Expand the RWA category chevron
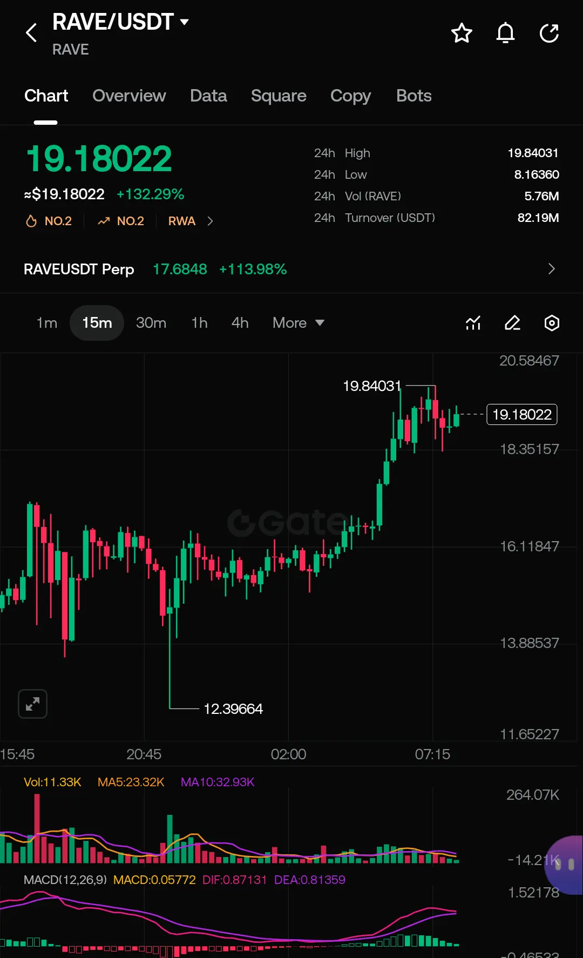The image size is (583, 958). pos(211,221)
